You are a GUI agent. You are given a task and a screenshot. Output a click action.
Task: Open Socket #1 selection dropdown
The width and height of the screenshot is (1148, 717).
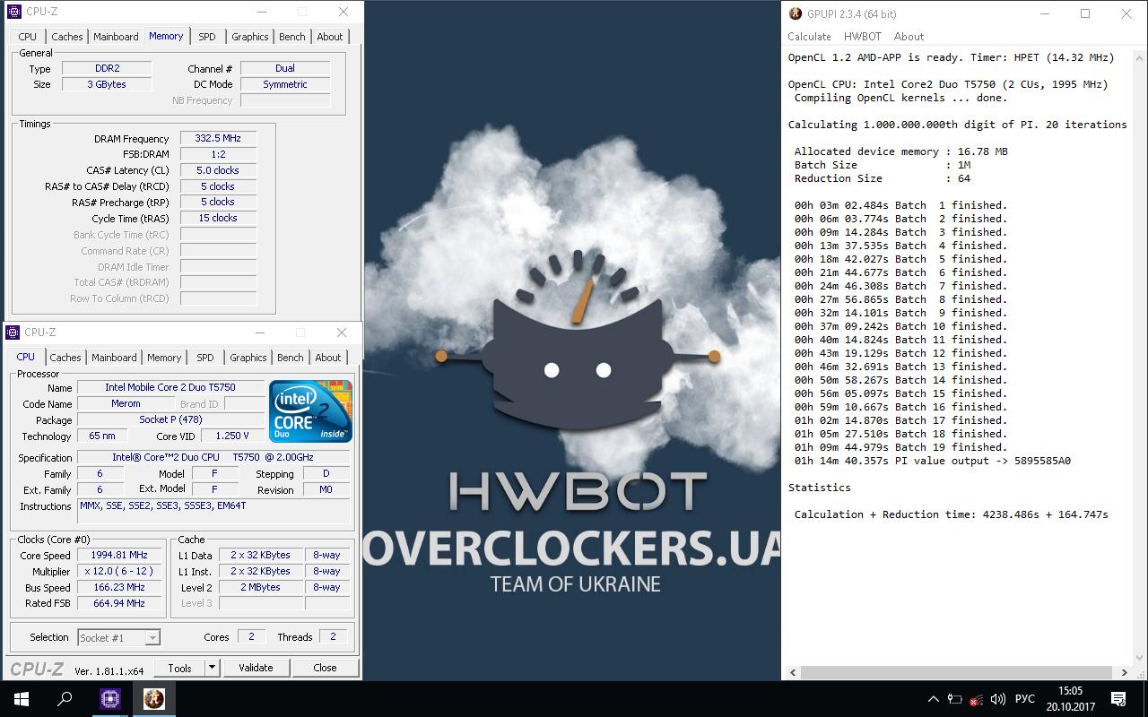pos(118,638)
